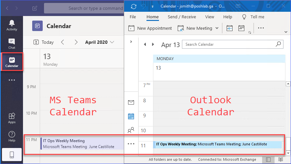The height and width of the screenshot is (164, 291).
Task: Click Apr 13 date label in Outlook
Action: point(170,45)
